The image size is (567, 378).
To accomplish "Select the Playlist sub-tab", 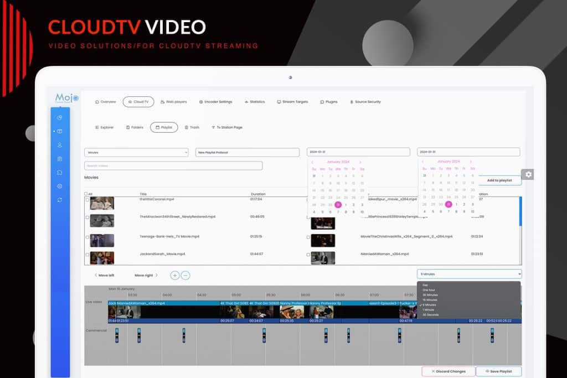I will 164,127.
